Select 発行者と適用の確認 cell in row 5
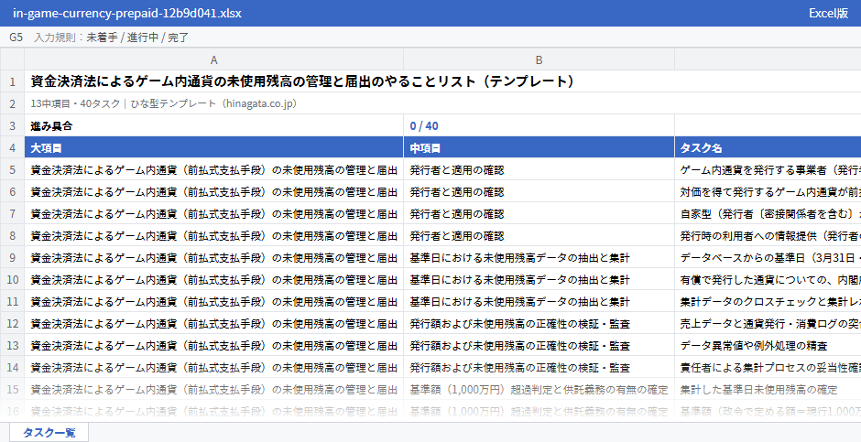Screen dimensions: 861x442 [539, 169]
